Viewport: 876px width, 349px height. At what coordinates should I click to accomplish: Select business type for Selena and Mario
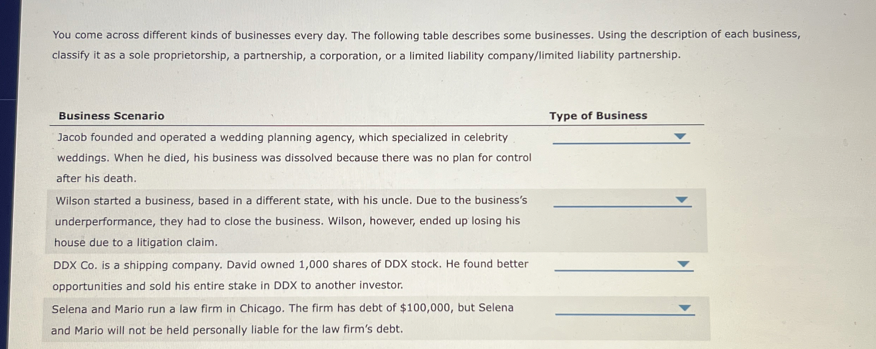point(625,309)
